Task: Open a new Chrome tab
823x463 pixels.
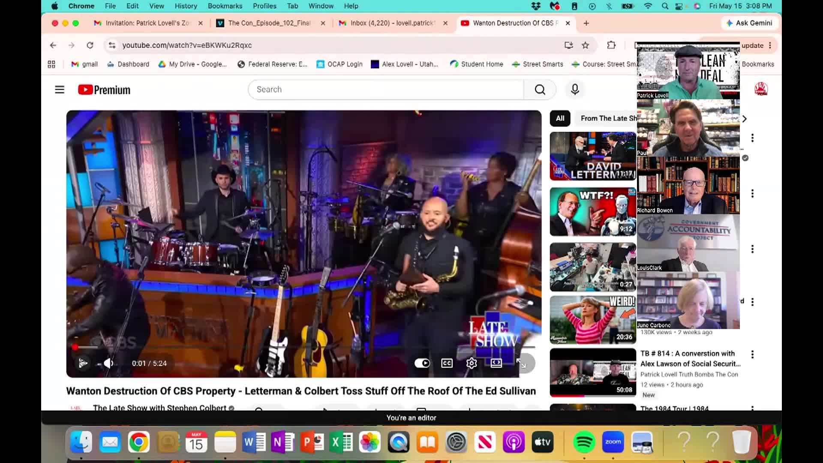Action: [586, 23]
